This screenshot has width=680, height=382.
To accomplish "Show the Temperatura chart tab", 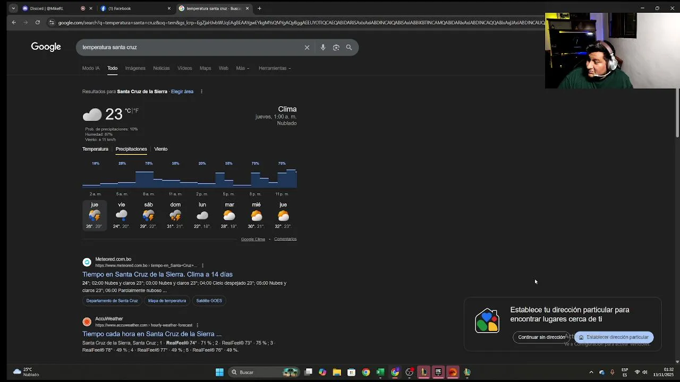I will [95, 149].
